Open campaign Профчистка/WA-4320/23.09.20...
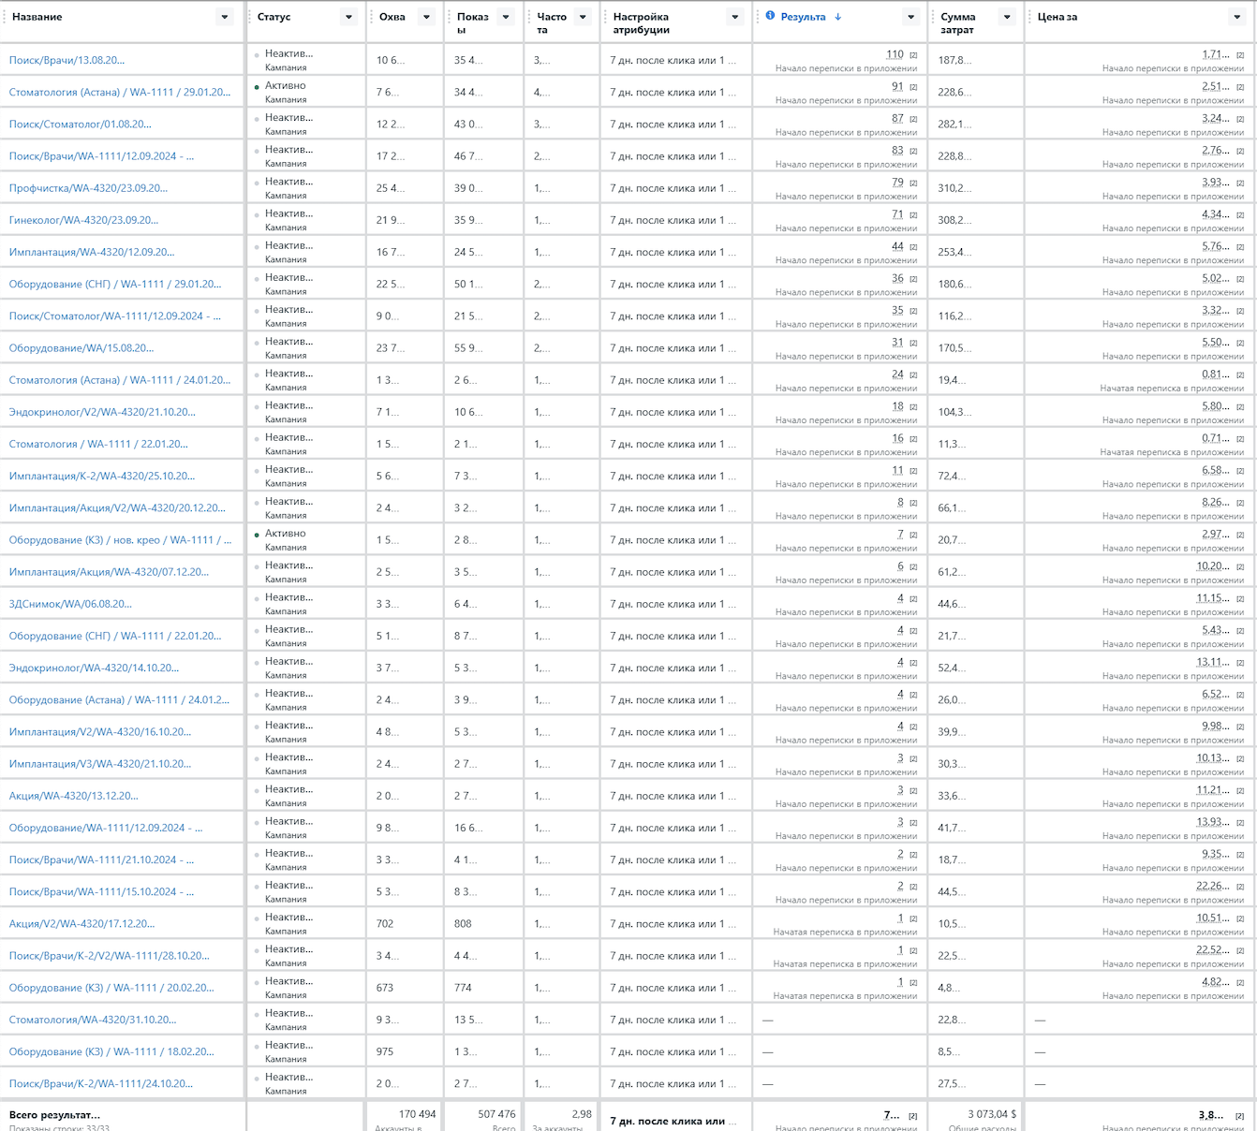This screenshot has height=1131, width=1257. (x=88, y=188)
